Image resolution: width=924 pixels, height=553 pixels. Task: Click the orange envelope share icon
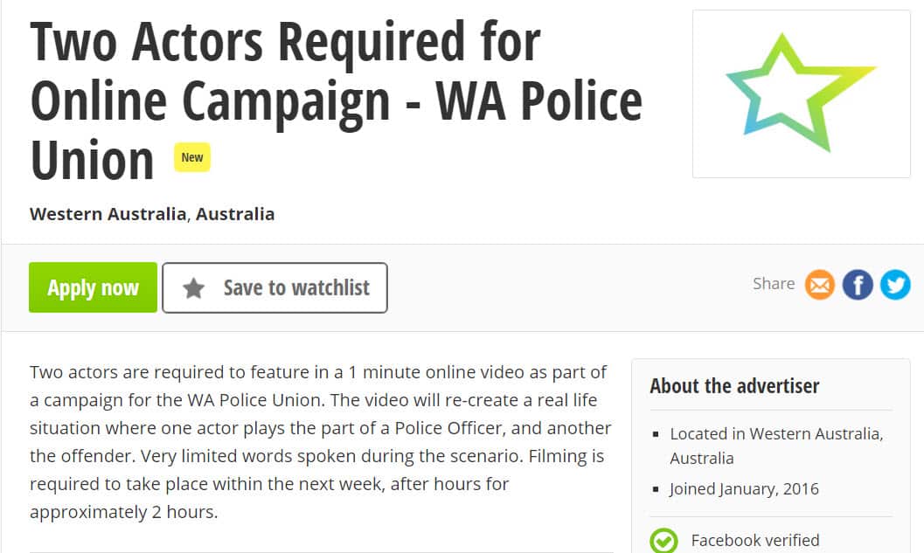tap(819, 284)
